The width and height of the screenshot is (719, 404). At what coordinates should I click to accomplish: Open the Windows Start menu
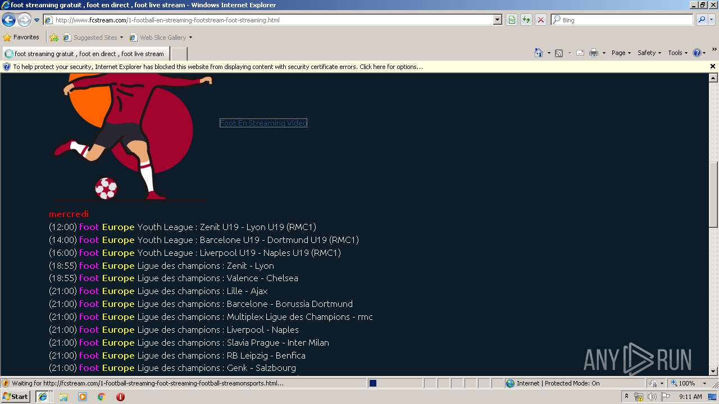coord(16,397)
